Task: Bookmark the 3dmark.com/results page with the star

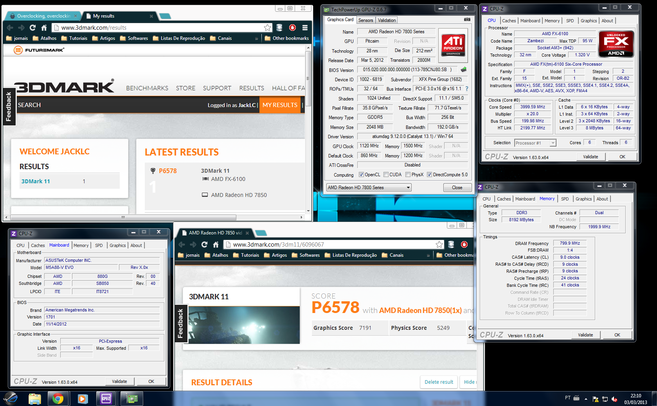Action: (x=267, y=28)
